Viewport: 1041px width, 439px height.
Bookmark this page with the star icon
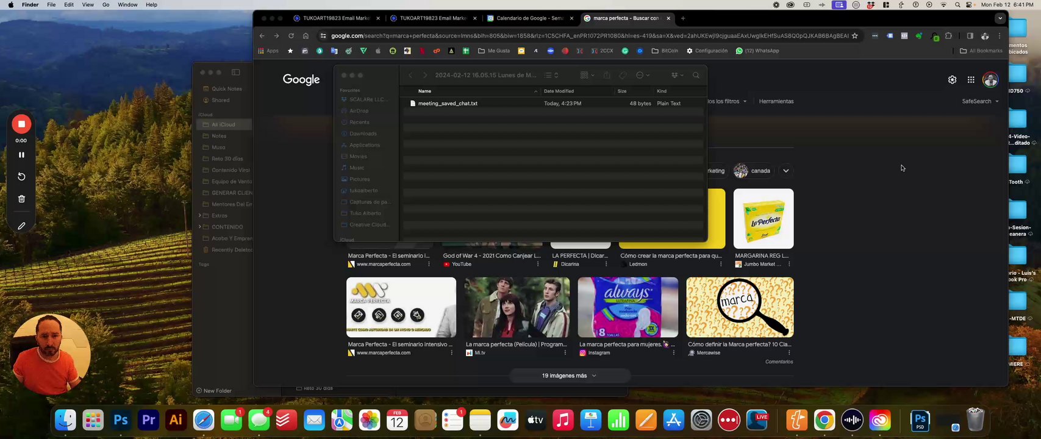pyautogui.click(x=854, y=36)
